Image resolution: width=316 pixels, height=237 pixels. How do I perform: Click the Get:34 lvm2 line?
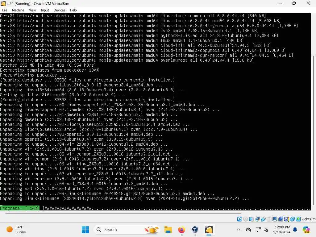tap(129, 31)
